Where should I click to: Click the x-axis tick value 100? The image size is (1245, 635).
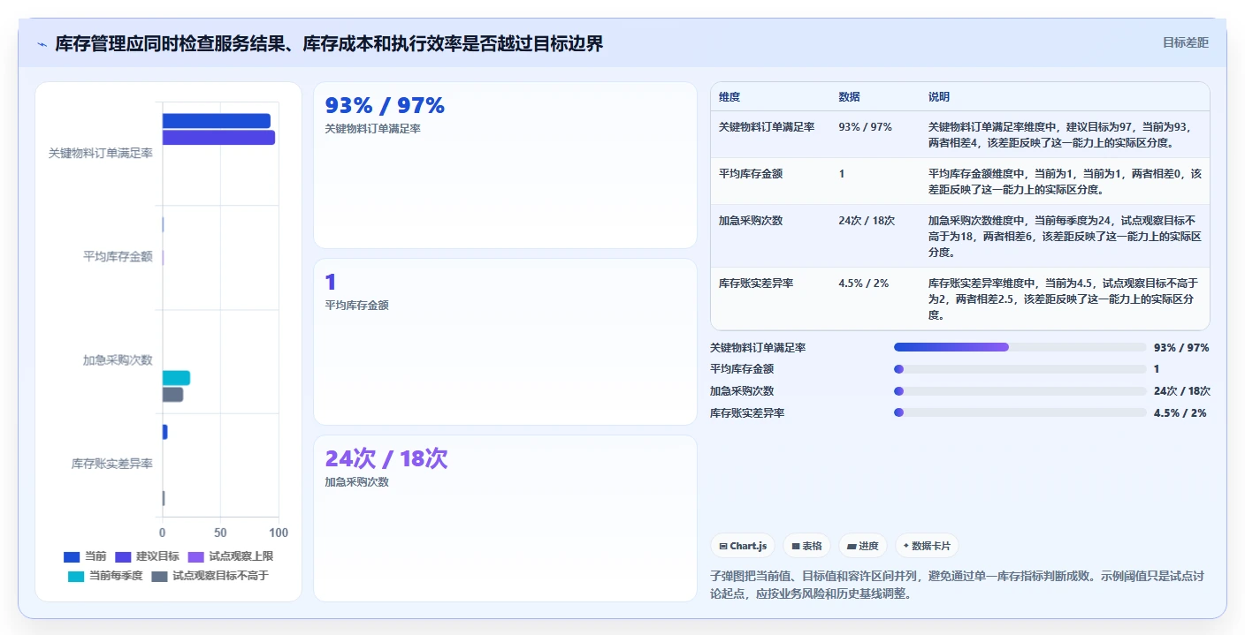tap(279, 533)
